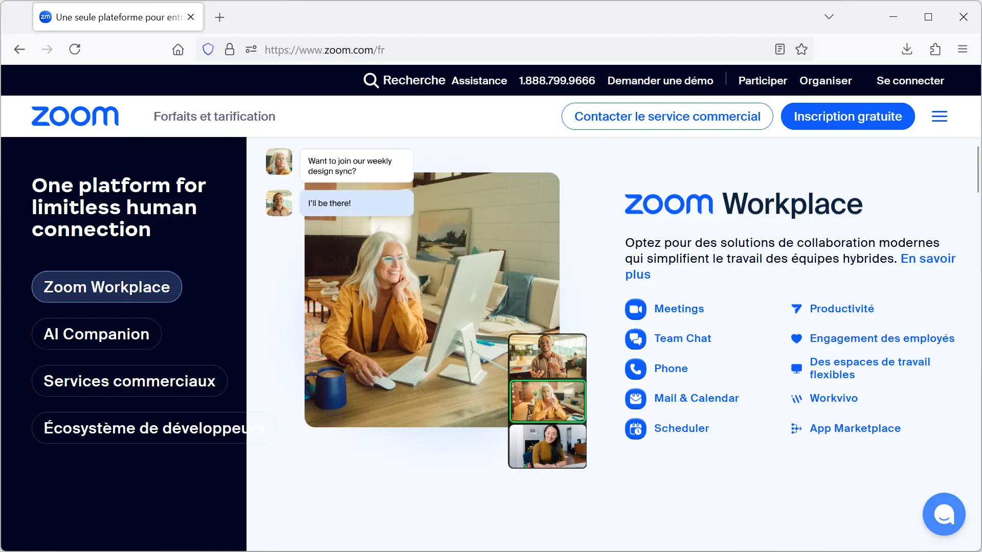
Task: Open Des espaces de travail flexibles link
Action: (x=870, y=369)
